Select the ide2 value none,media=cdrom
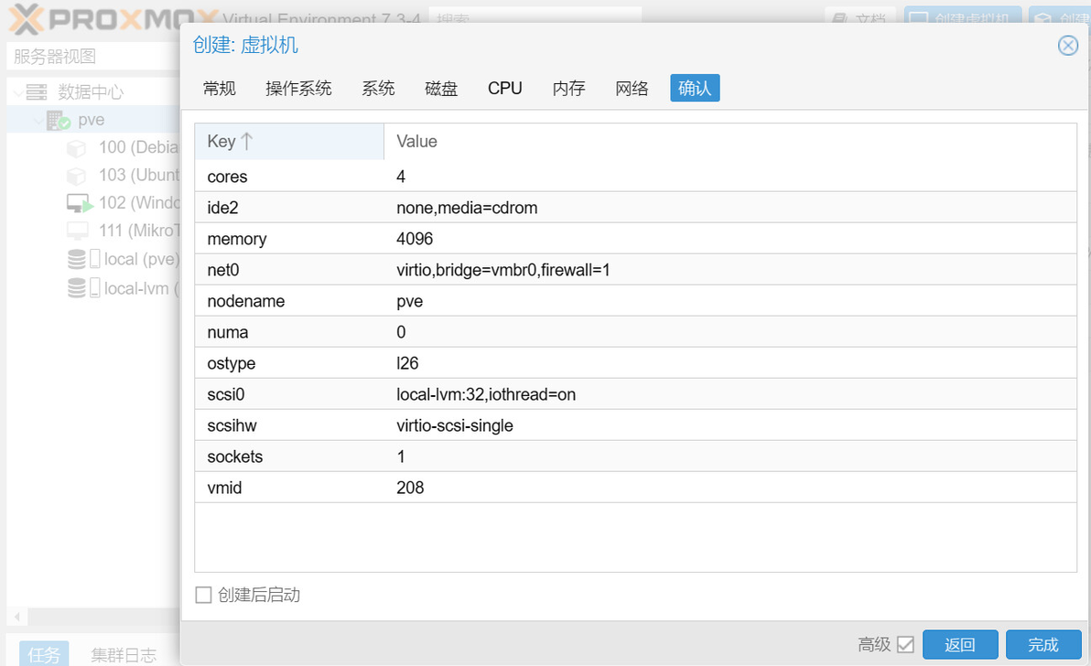The width and height of the screenshot is (1091, 666). coord(467,208)
